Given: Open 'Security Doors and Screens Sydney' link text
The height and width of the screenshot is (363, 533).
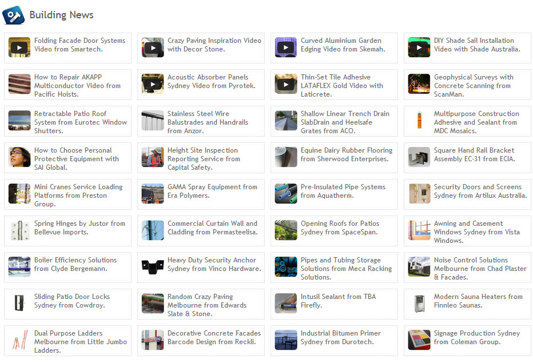Looking at the screenshot, I should (480, 192).
